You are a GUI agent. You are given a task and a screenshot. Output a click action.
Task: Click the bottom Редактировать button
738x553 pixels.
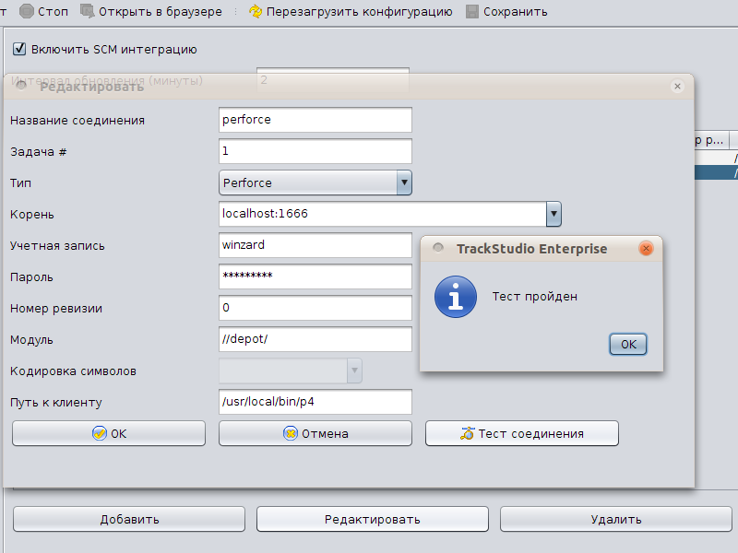pos(373,519)
